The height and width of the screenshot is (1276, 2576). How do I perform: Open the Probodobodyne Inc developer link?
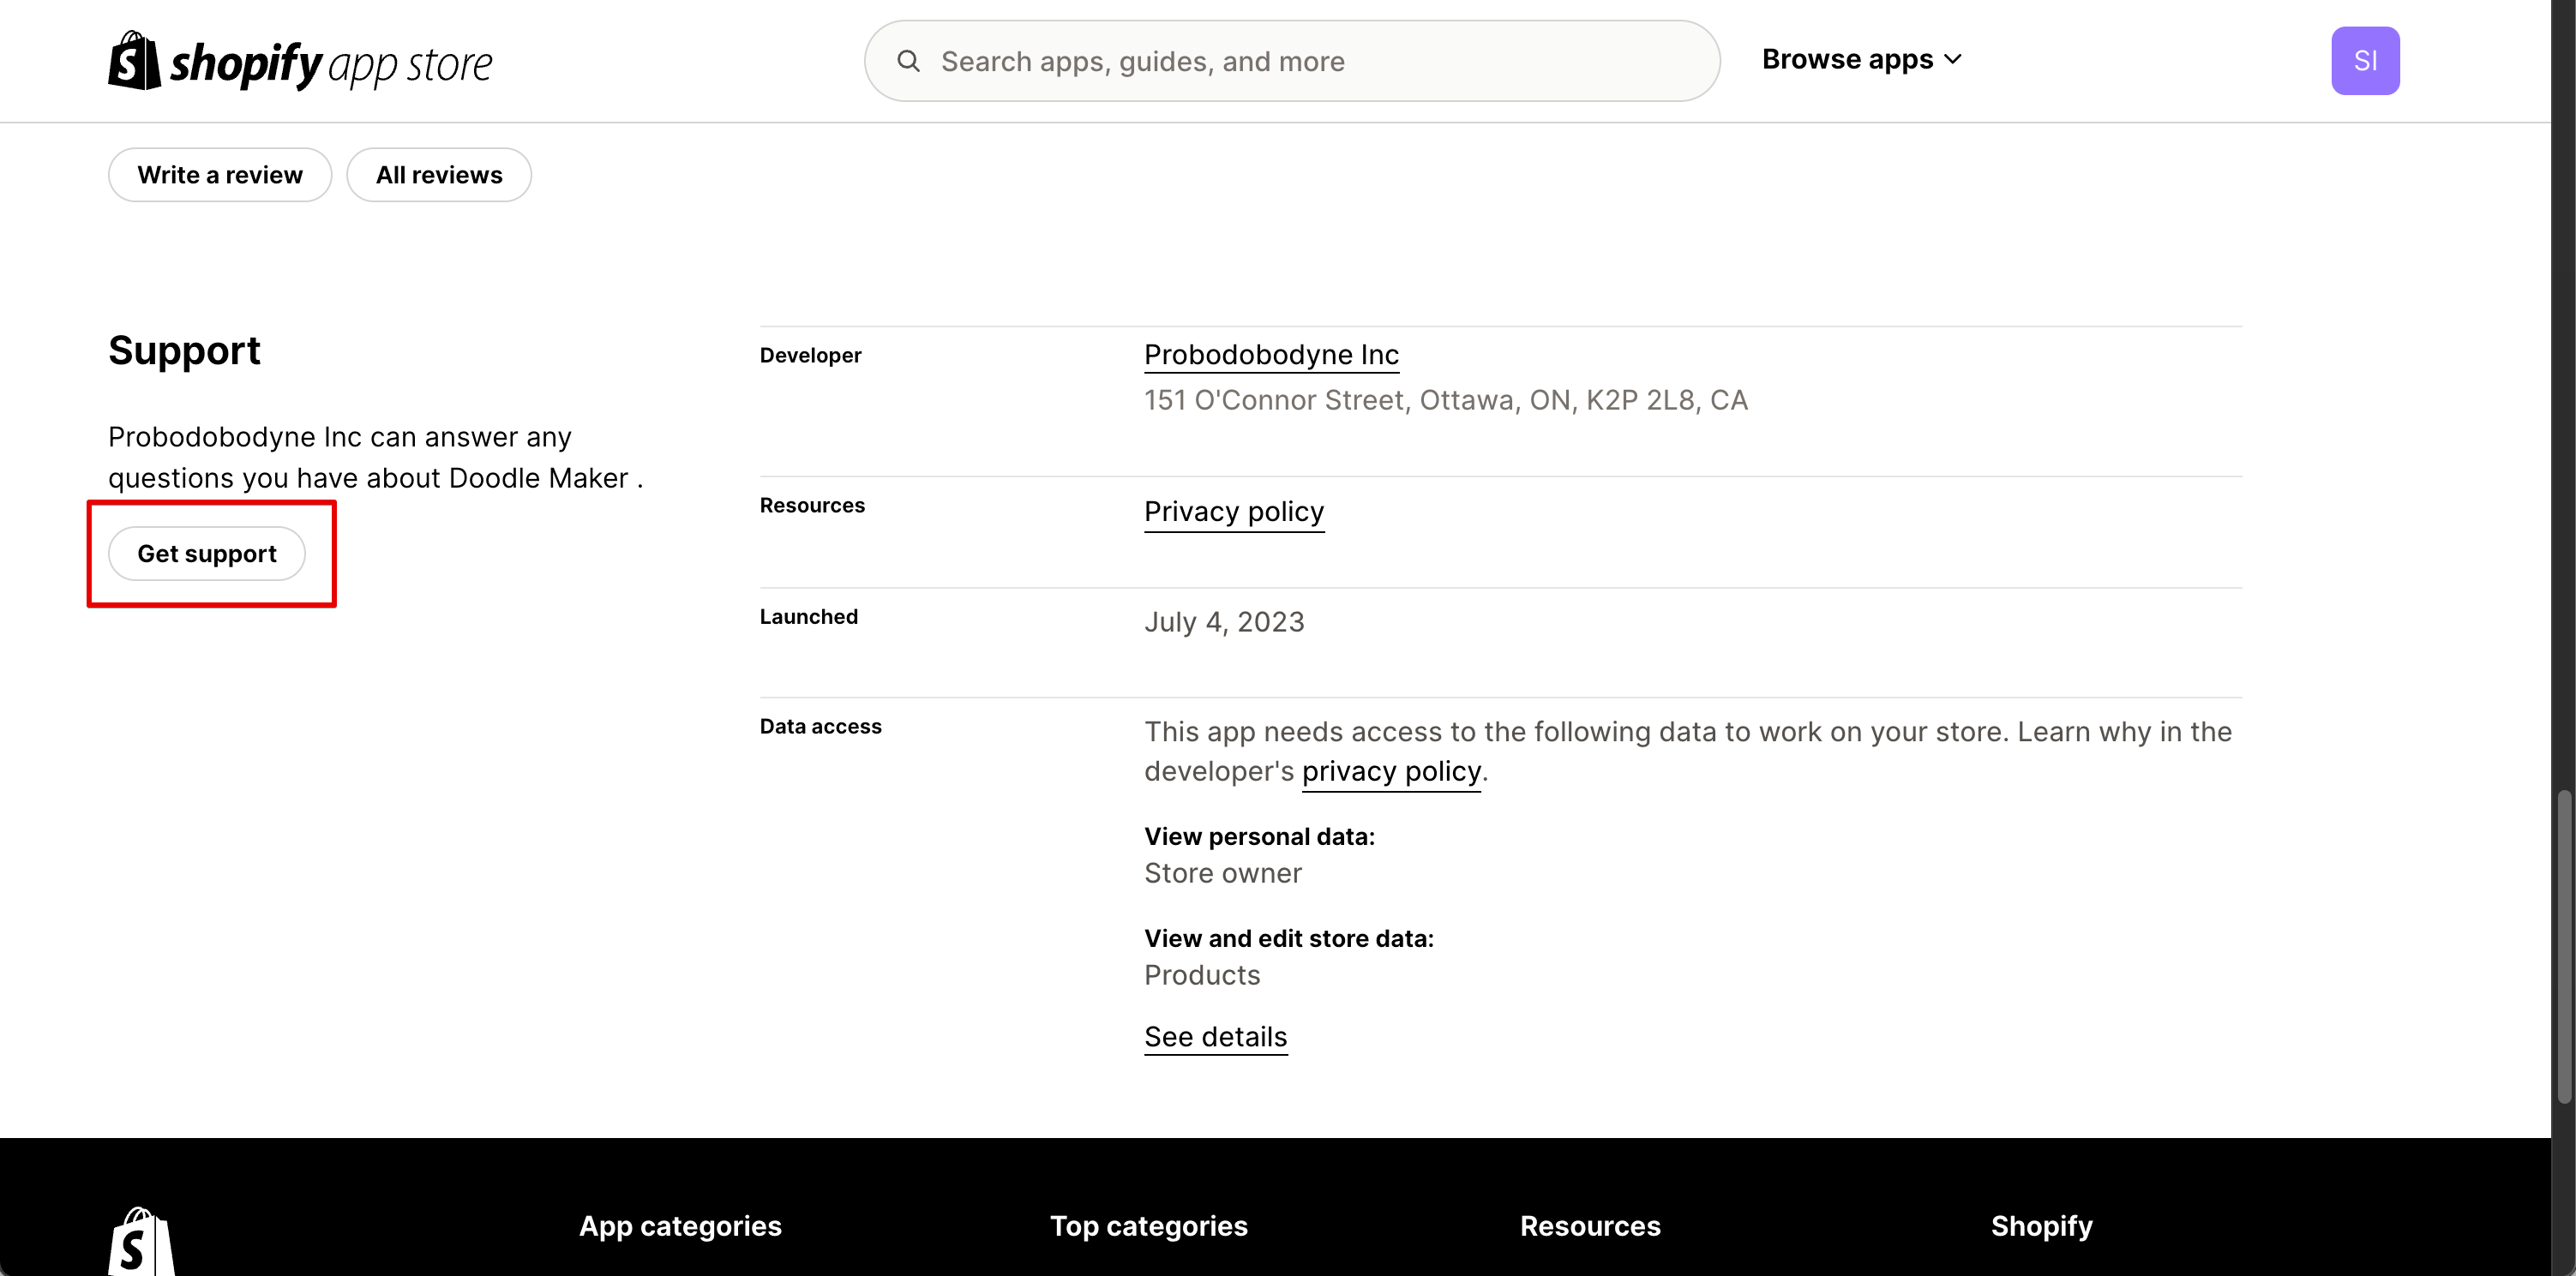tap(1271, 355)
